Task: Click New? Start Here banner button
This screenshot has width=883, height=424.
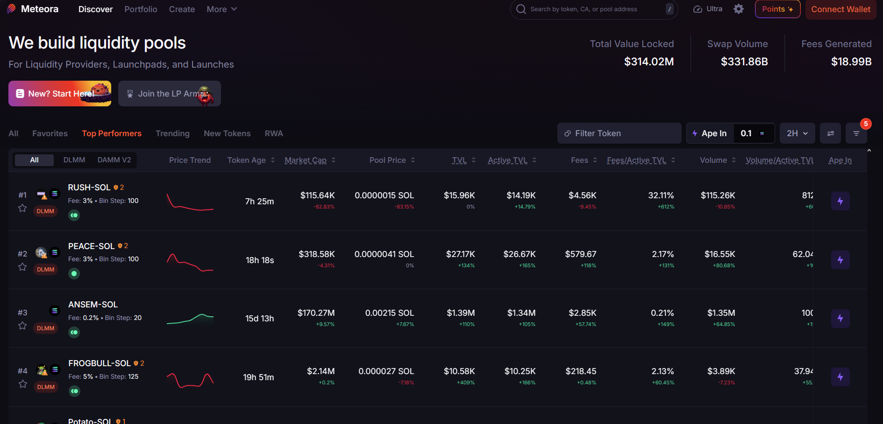Action: (60, 93)
